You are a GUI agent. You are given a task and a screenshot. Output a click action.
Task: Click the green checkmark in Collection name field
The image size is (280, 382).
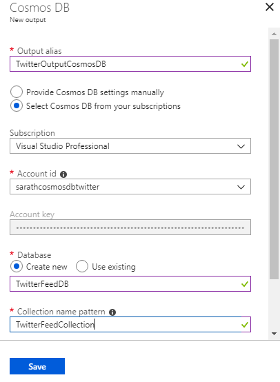pos(244,325)
